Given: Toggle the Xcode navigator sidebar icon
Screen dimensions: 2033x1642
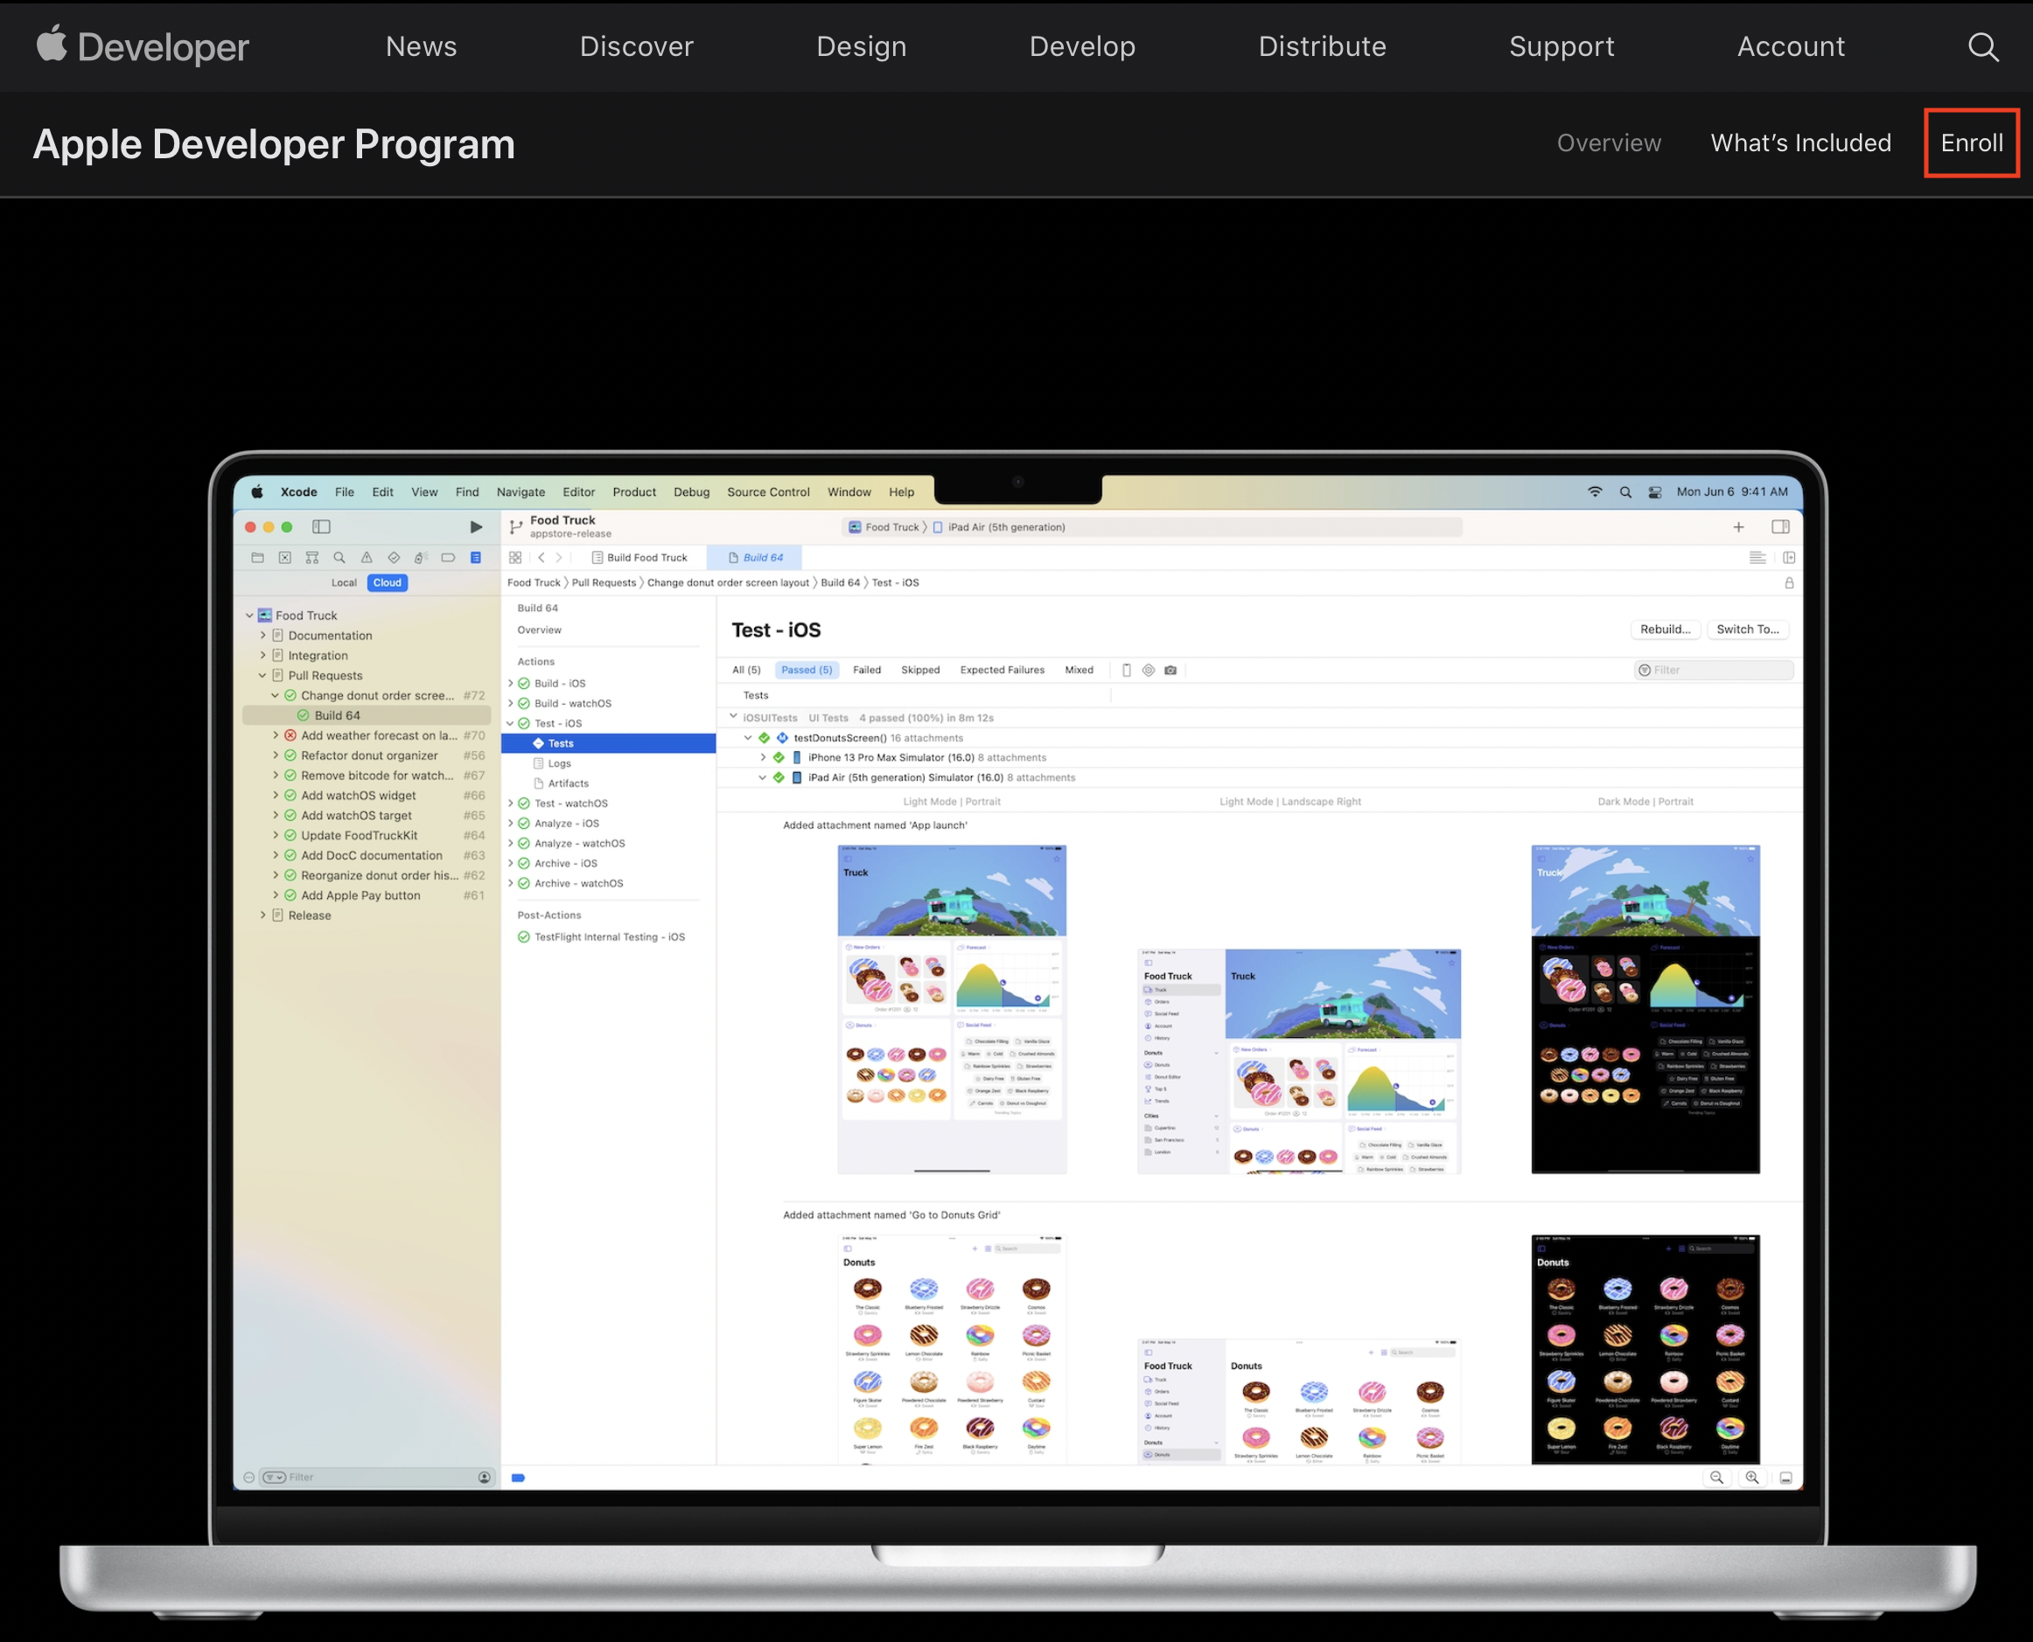Looking at the screenshot, I should pyautogui.click(x=322, y=527).
